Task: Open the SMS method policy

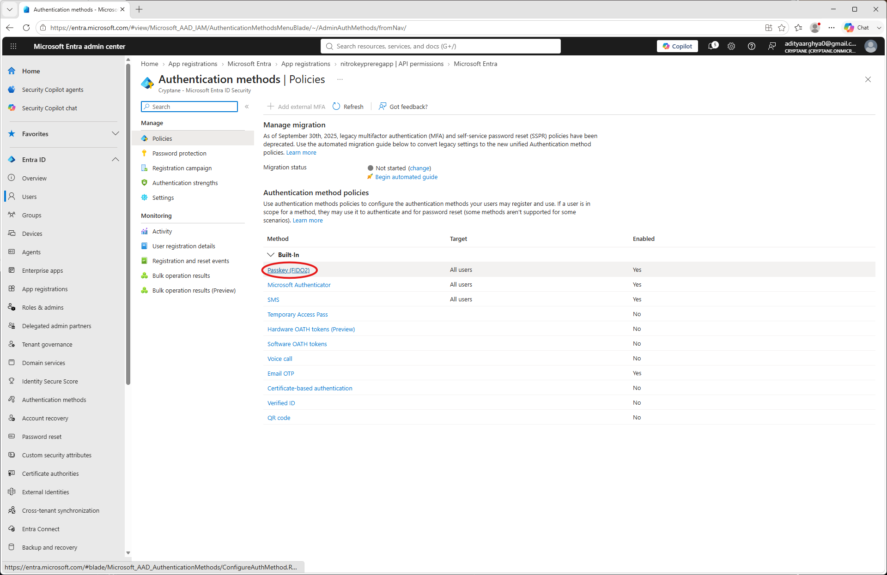Action: click(273, 299)
